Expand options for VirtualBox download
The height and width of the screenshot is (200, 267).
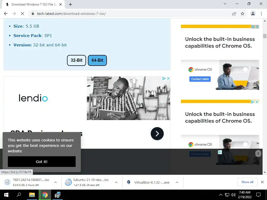pyautogui.click(x=177, y=182)
